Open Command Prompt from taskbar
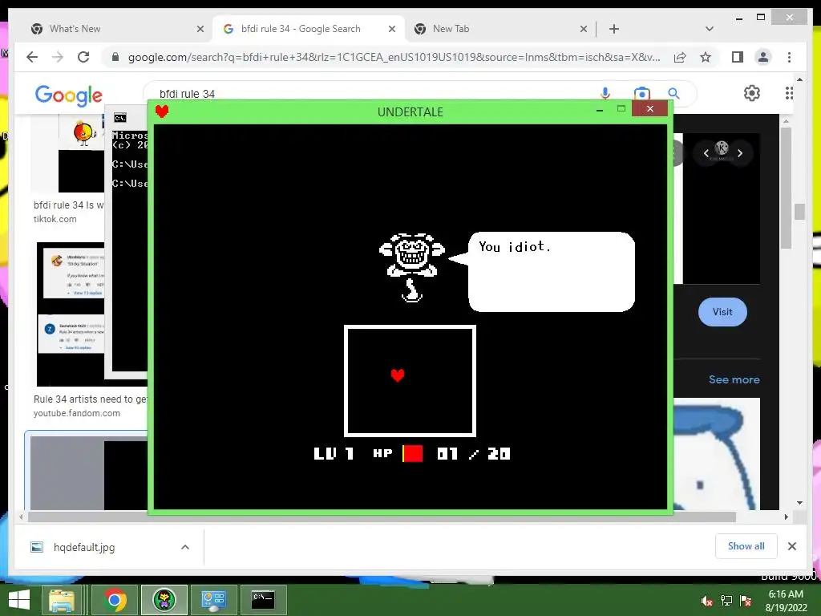This screenshot has height=616, width=821. pyautogui.click(x=263, y=600)
